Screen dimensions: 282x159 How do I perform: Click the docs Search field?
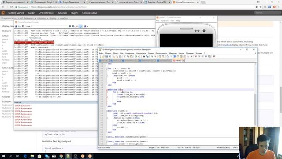pyautogui.click(x=267, y=13)
